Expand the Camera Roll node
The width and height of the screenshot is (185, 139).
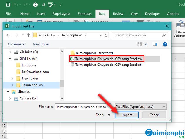[10, 98]
